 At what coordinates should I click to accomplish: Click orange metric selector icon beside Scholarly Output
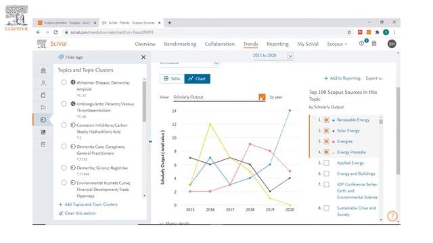tap(262, 97)
